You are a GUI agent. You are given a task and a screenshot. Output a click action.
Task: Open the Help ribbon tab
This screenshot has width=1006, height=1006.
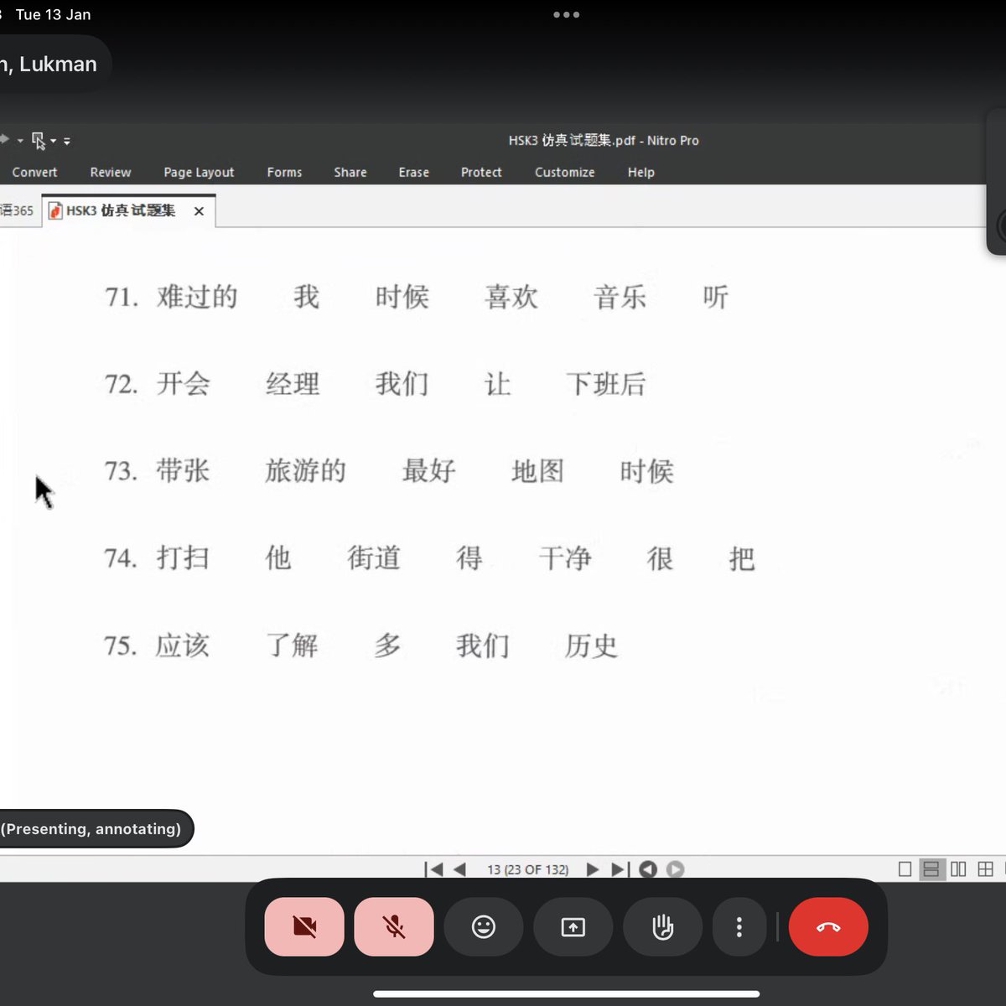coord(641,172)
